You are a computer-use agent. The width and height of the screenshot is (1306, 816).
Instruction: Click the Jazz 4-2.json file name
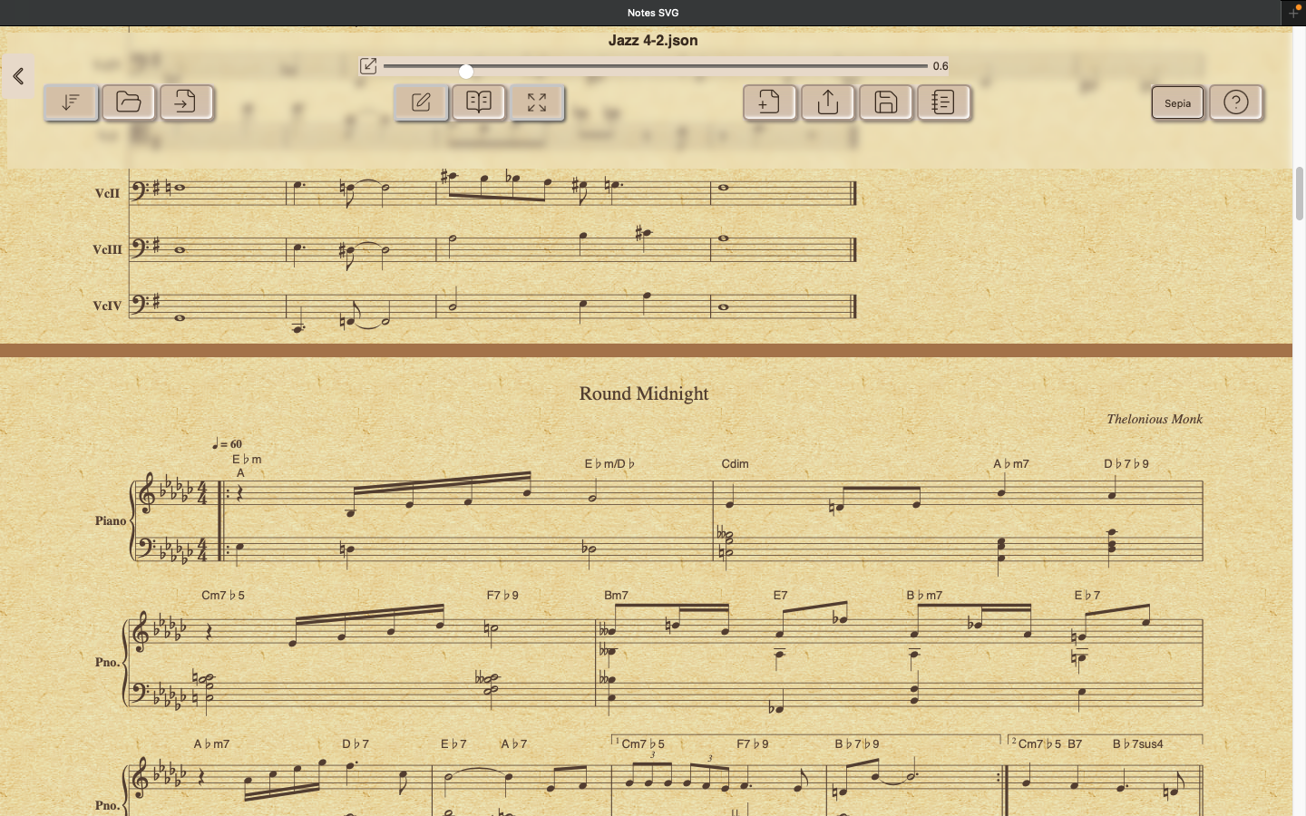click(x=653, y=40)
